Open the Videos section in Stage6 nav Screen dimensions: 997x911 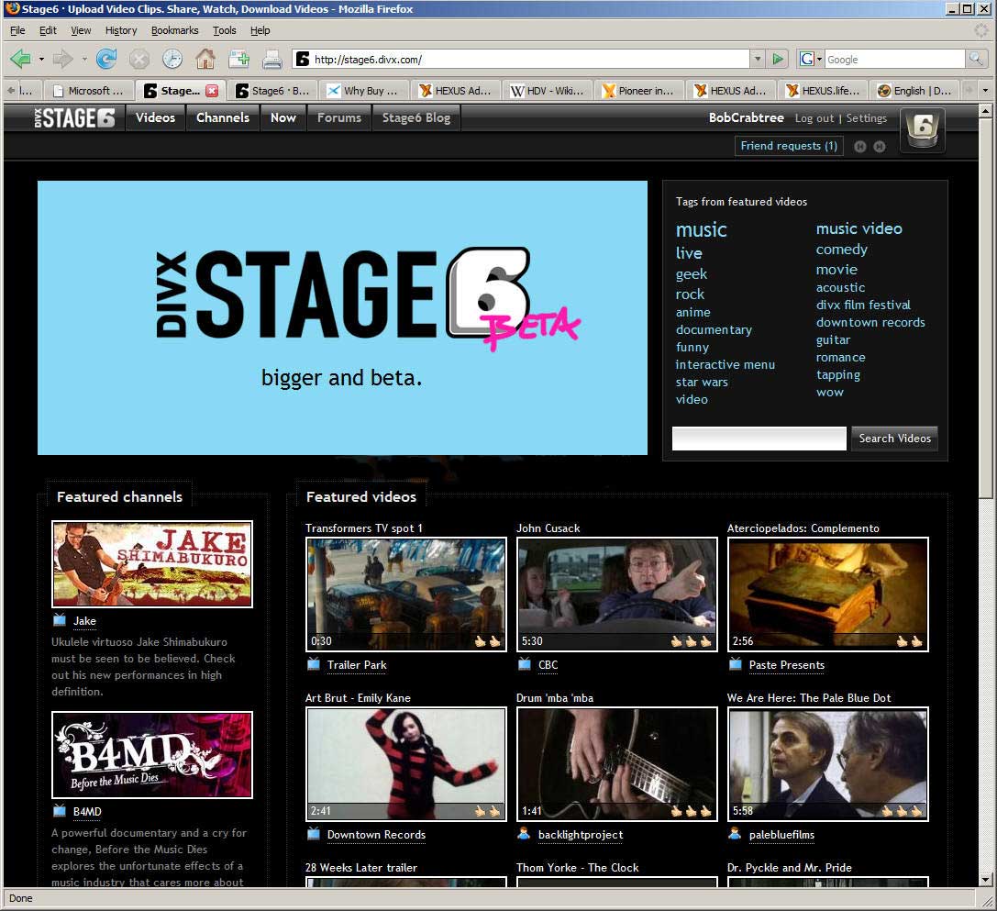[x=156, y=117]
